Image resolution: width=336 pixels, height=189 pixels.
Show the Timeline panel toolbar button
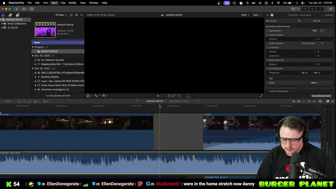point(312,9)
